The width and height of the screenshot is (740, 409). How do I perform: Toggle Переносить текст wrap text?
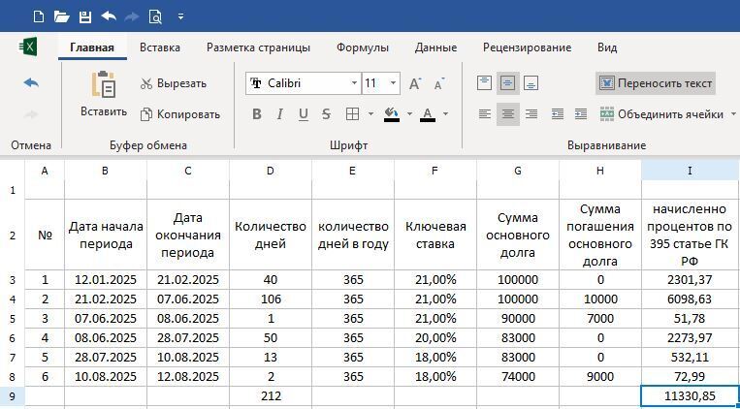[656, 83]
